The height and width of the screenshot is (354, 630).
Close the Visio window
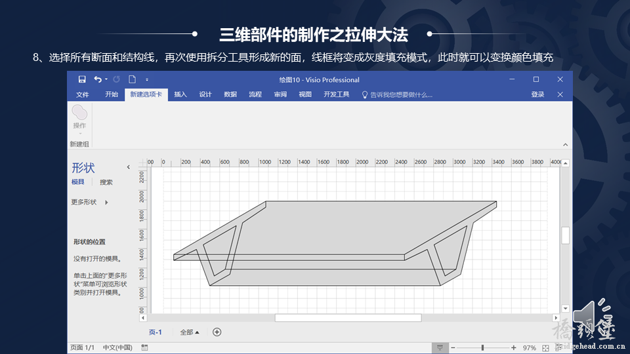click(x=560, y=79)
